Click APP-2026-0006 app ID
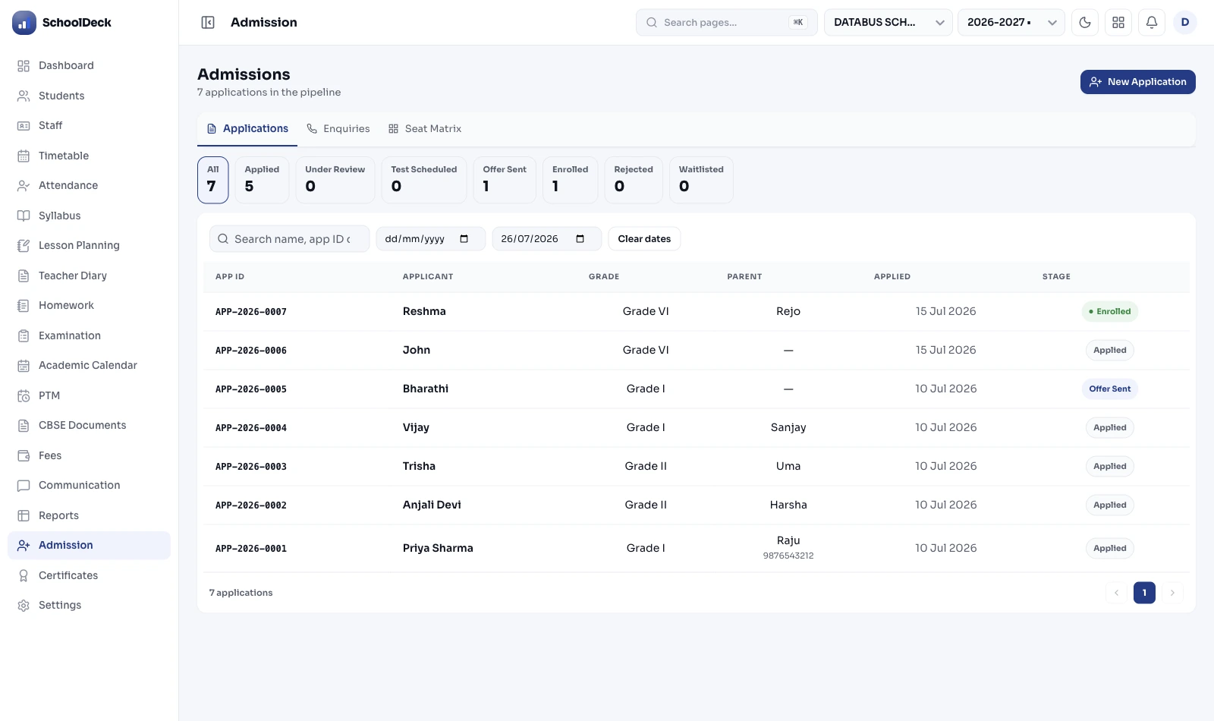The image size is (1214, 721). pyautogui.click(x=251, y=351)
